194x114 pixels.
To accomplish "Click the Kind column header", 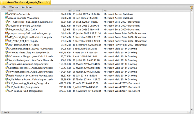I will [x=127, y=11].
